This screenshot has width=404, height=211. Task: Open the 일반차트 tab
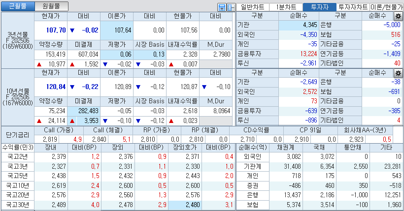(252, 7)
